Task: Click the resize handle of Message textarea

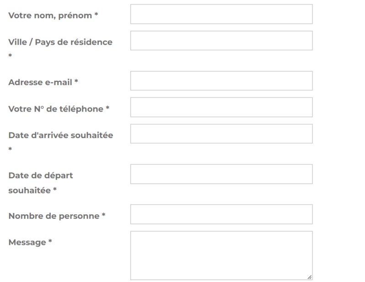Action: coord(310,277)
